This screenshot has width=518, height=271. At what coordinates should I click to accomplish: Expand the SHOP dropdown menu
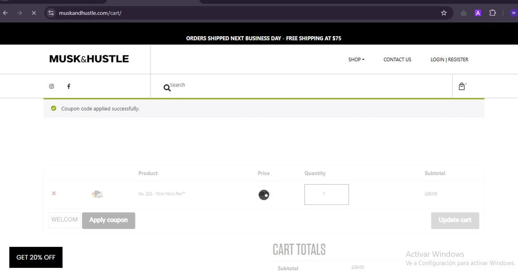point(356,59)
